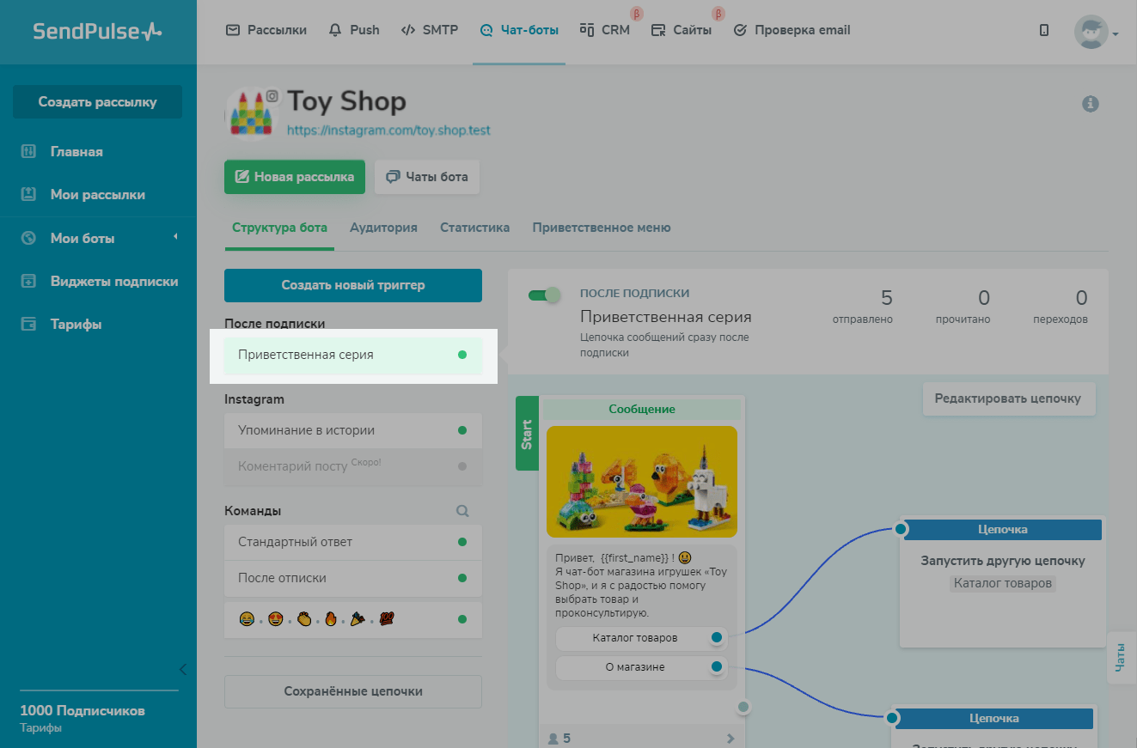1137x748 pixels.
Task: Open the Рассылки top menu
Action: coord(266,30)
